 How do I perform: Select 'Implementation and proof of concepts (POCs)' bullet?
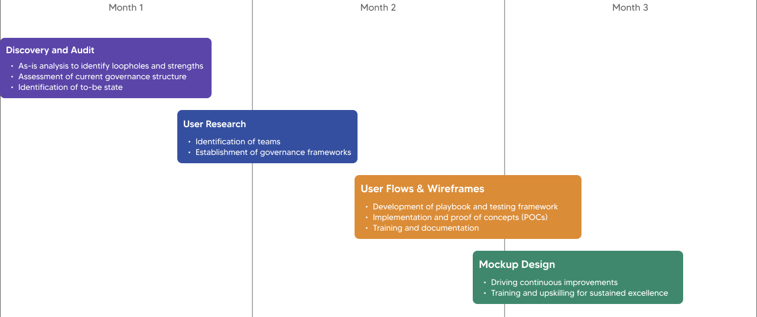(460, 218)
